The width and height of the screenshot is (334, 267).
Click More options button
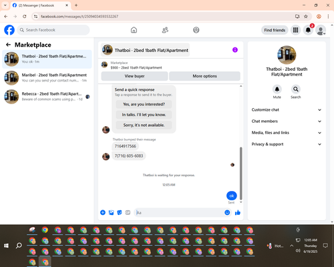point(204,76)
